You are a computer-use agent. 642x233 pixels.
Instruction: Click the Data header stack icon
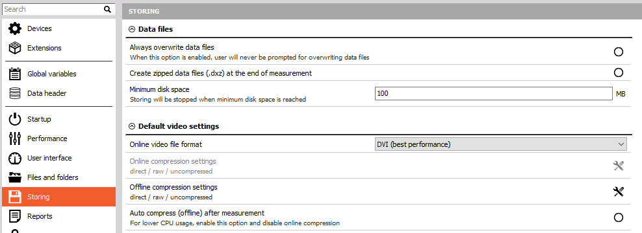pyautogui.click(x=15, y=93)
